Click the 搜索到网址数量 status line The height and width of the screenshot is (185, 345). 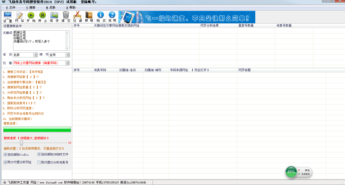click(x=23, y=87)
